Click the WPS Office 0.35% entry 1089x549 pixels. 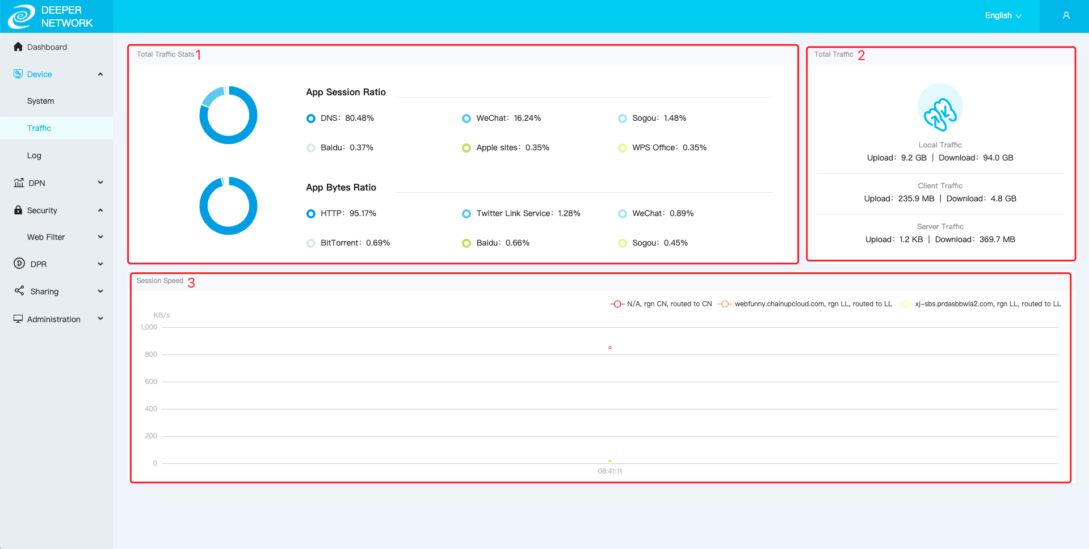(662, 147)
